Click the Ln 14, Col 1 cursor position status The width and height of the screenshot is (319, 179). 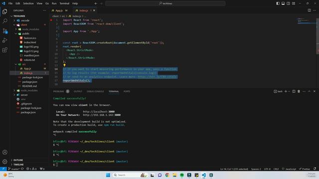pyautogui.click(x=234, y=169)
